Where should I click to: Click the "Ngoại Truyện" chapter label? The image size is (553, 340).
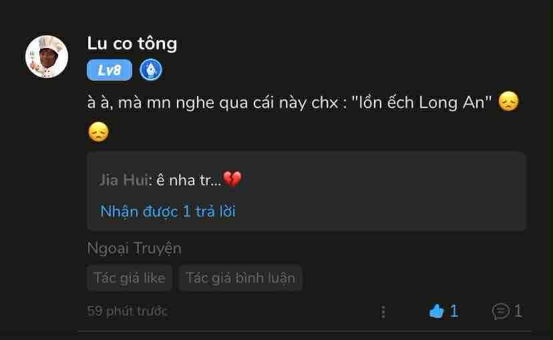tap(134, 248)
